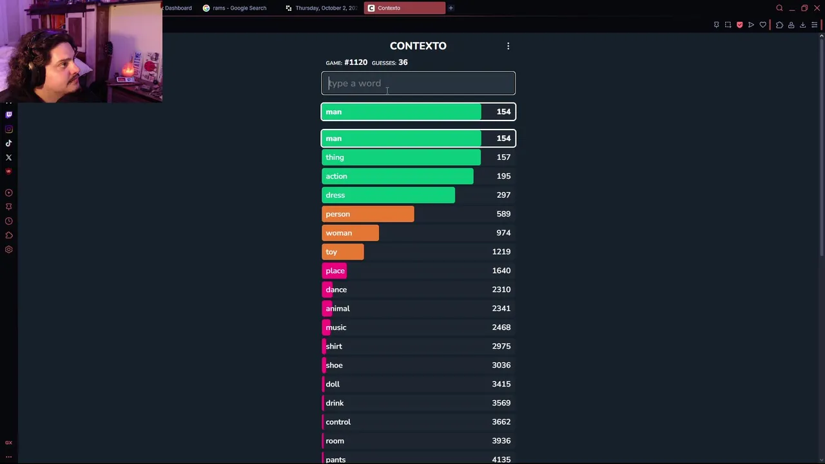Image resolution: width=825 pixels, height=464 pixels.
Task: Show browsing history clock icon in sidebar
Action: pos(8,221)
